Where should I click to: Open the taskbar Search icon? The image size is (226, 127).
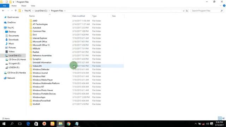tap(12, 124)
